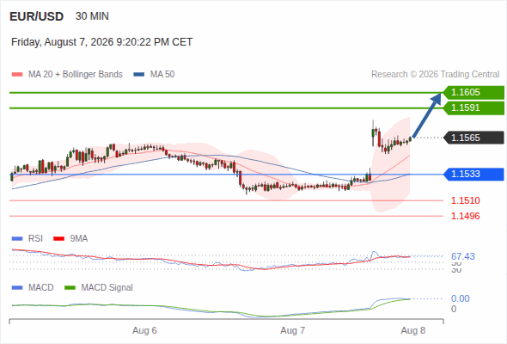Click the Aug 8 date axis label
The width and height of the screenshot is (507, 344).
[x=413, y=331]
